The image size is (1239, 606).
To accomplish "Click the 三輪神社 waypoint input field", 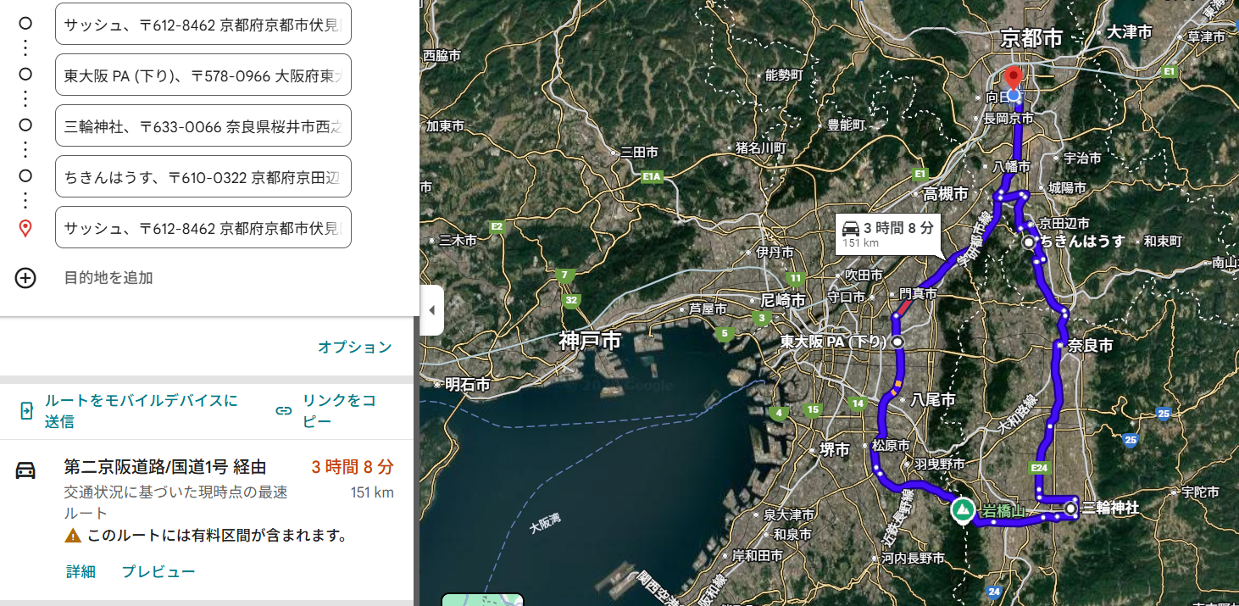I will (x=203, y=125).
